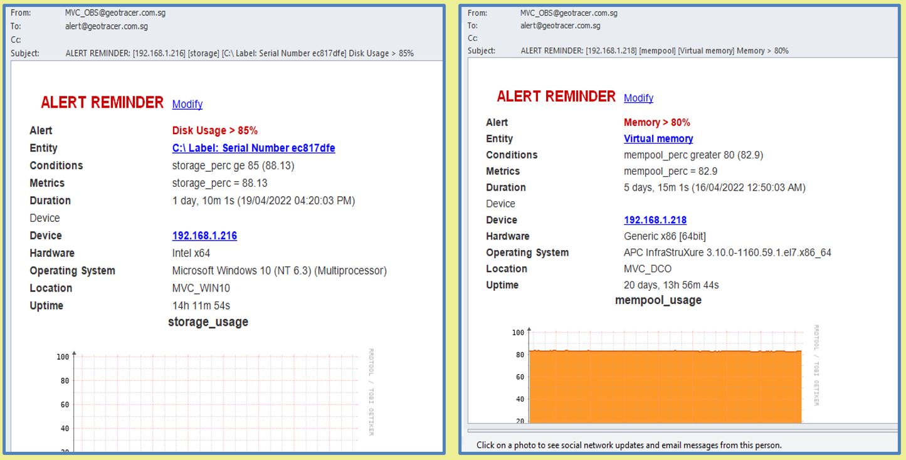Click the orange mempool_usage graph

pos(665,385)
